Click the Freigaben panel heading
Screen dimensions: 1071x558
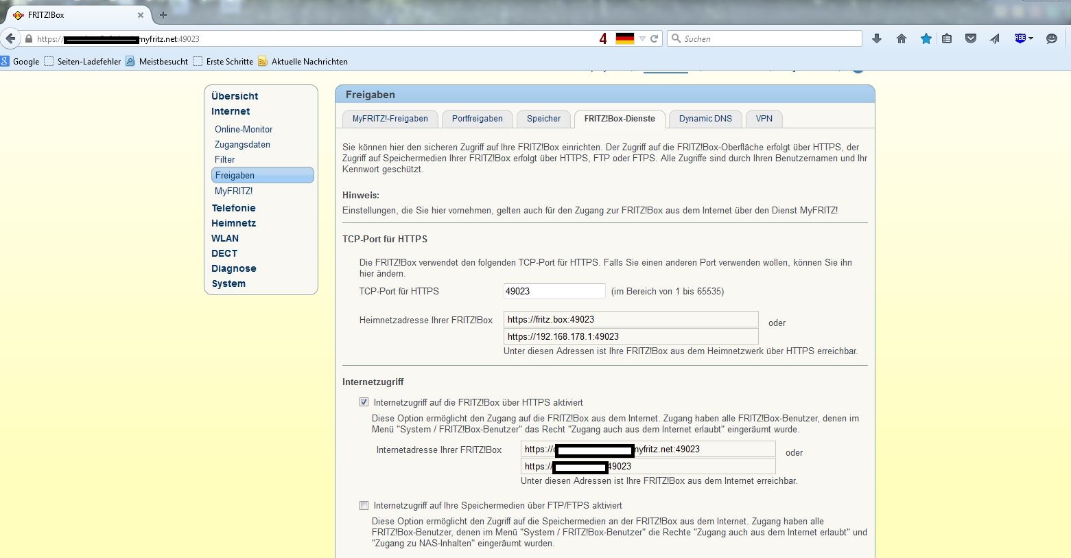point(370,95)
